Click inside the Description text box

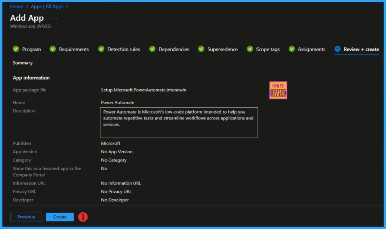(x=179, y=122)
